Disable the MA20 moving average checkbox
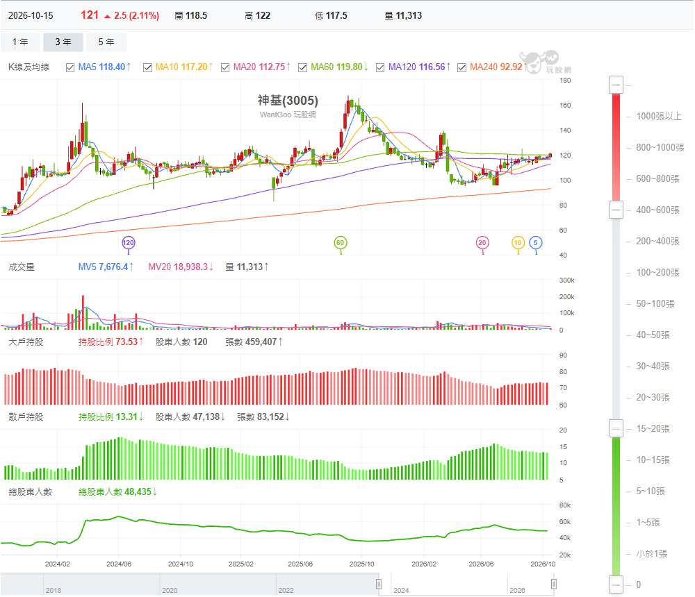 (225, 67)
